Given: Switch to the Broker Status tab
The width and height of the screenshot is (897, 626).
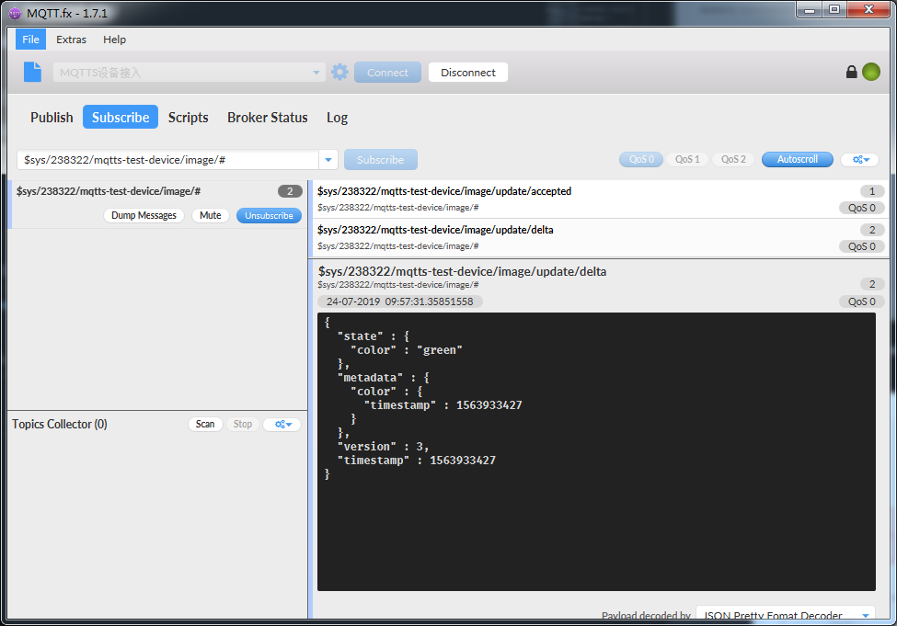Looking at the screenshot, I should pos(267,117).
